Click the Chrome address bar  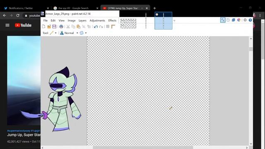[x=32, y=16]
